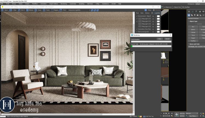The image size is (205, 118).
Task: Toggle the CoronaSun light checkbox
Action: tap(137, 29)
